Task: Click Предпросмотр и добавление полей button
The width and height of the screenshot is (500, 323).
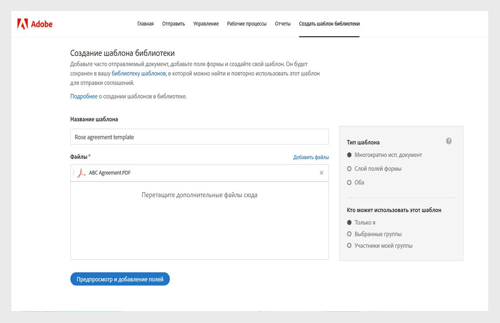Action: point(120,279)
